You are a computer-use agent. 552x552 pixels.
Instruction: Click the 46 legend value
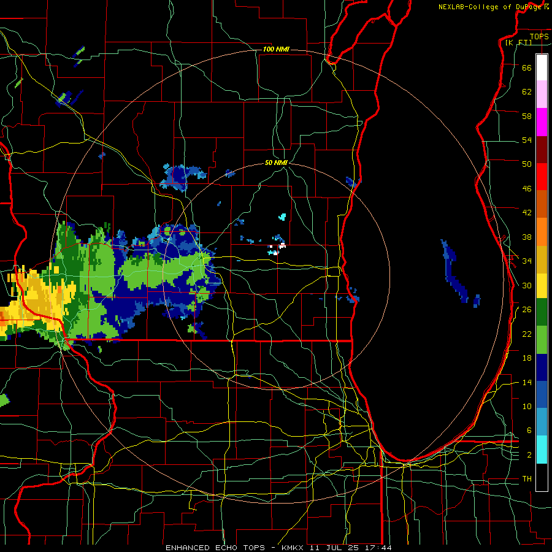(x=527, y=189)
